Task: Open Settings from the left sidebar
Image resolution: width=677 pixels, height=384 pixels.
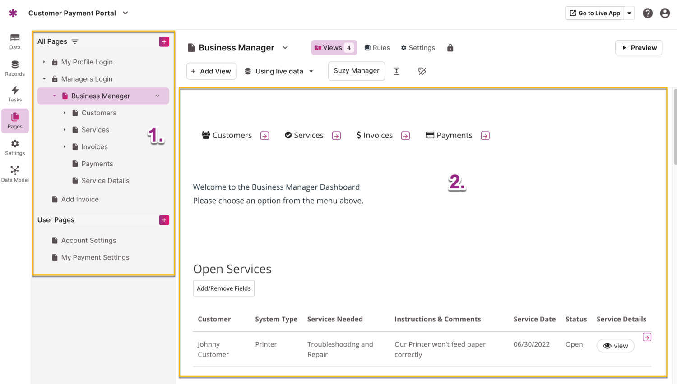Action: tap(15, 146)
